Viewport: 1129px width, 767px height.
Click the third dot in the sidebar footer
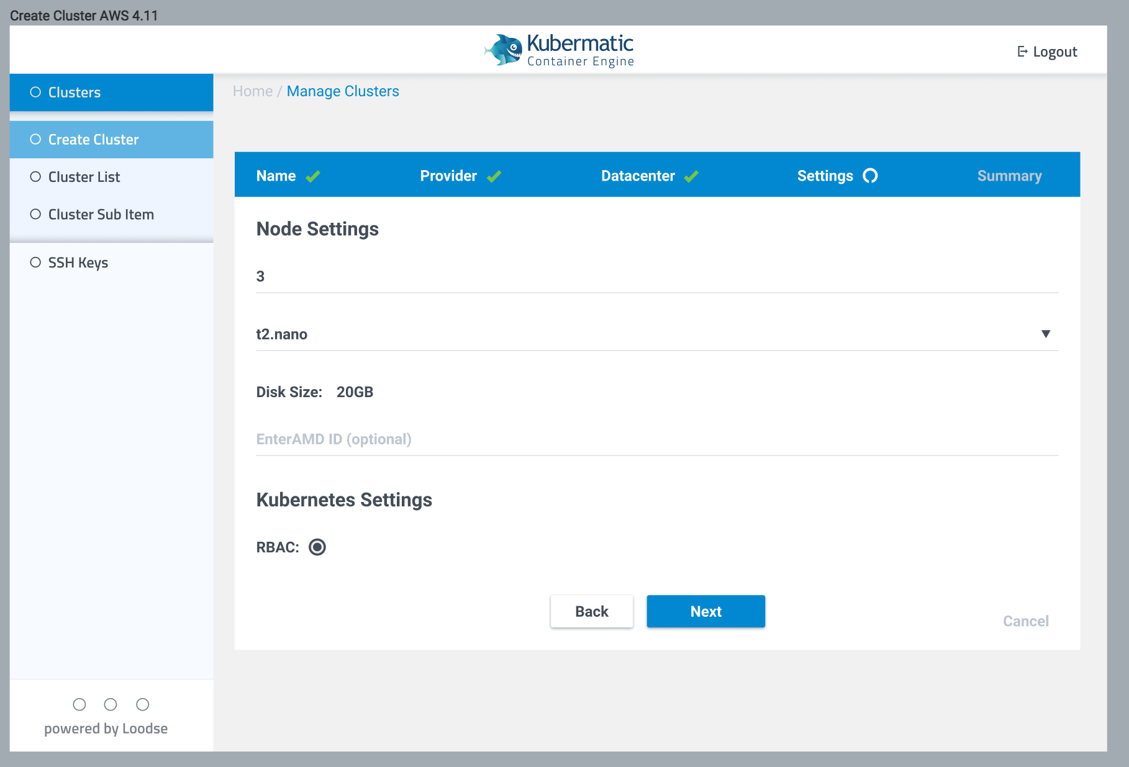tap(143, 704)
